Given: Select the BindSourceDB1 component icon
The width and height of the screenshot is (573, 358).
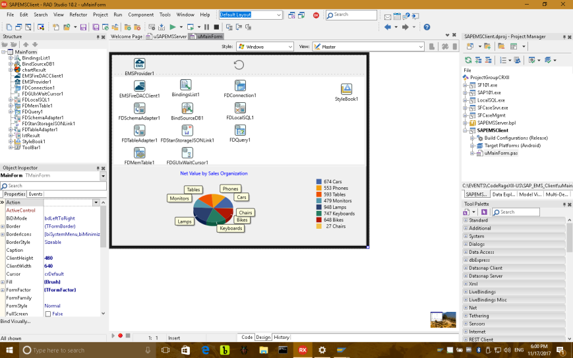Looking at the screenshot, I should (187, 108).
